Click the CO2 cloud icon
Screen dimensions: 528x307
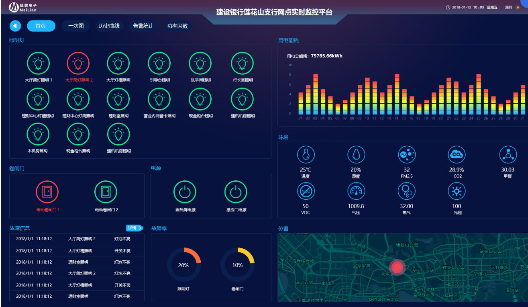[x=457, y=155]
